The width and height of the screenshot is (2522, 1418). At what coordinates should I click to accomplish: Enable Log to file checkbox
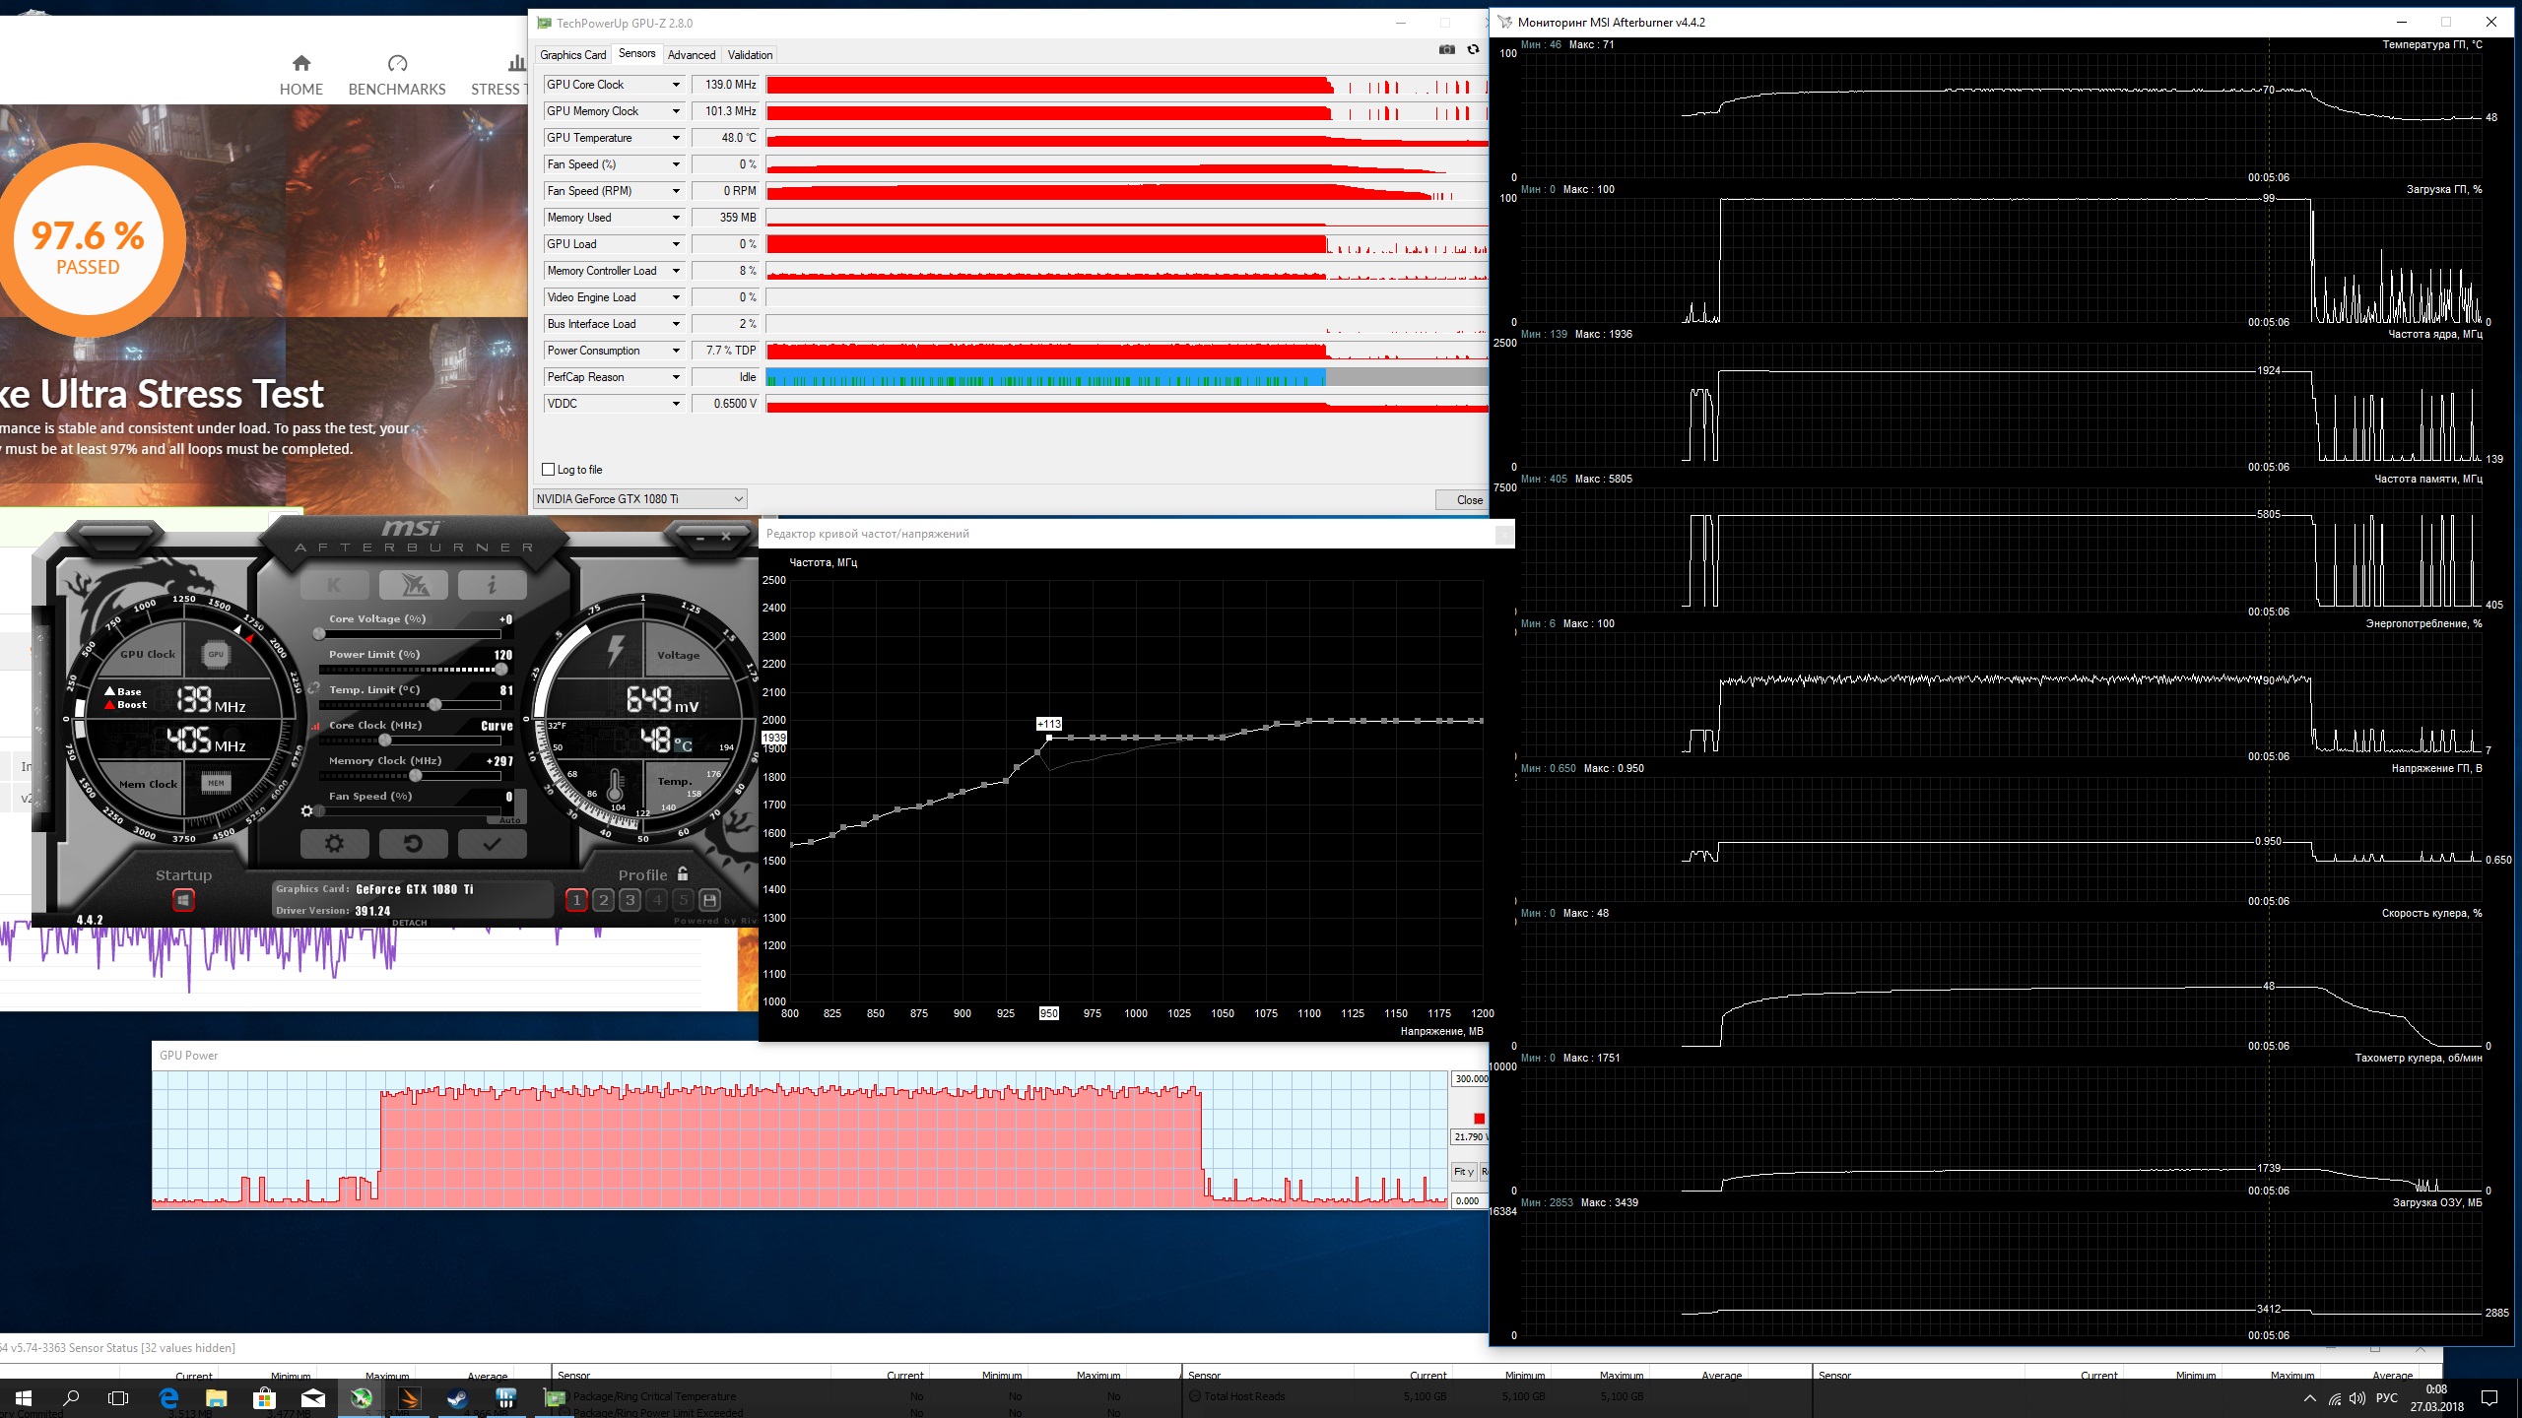(549, 470)
